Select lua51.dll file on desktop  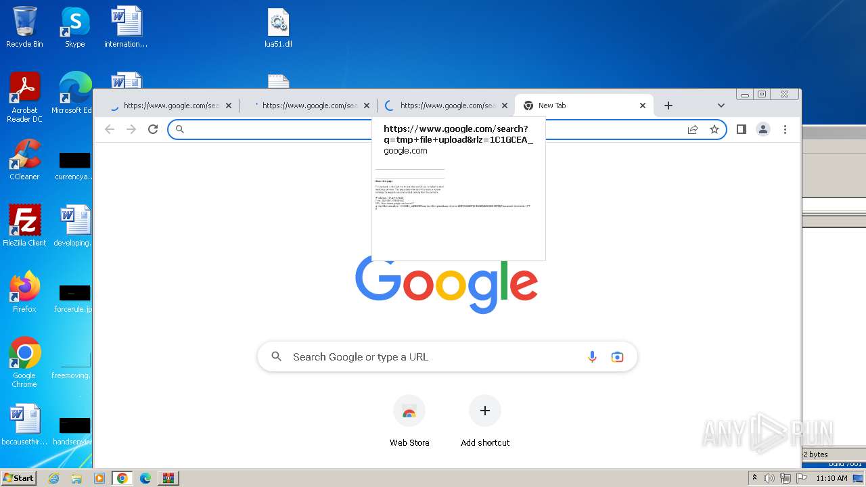tap(278, 27)
